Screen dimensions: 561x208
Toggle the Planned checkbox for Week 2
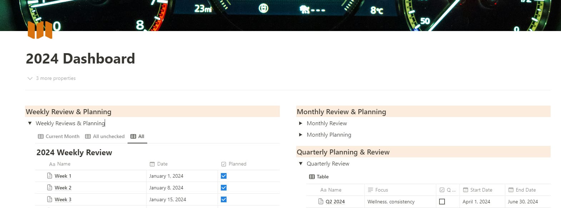tap(224, 188)
